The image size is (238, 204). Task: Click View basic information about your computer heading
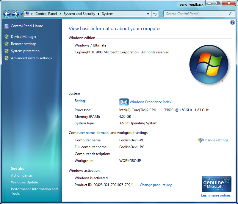coord(115,29)
